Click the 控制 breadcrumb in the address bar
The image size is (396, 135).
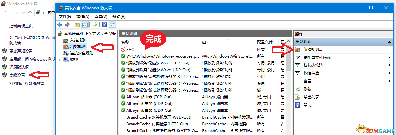[51, 13]
